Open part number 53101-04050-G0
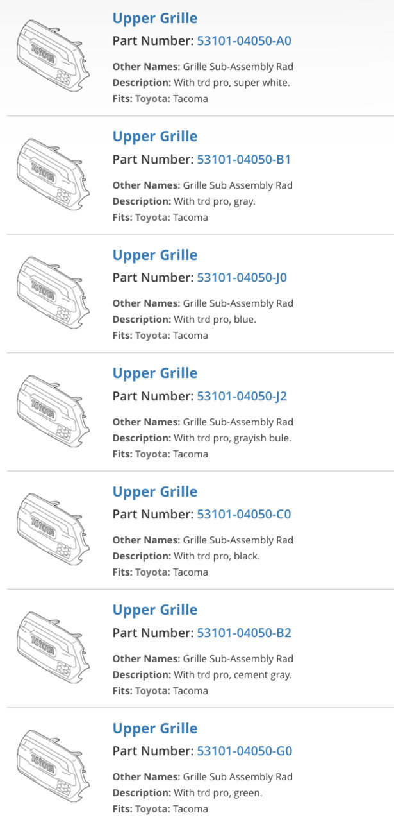This screenshot has width=394, height=820. point(245,751)
